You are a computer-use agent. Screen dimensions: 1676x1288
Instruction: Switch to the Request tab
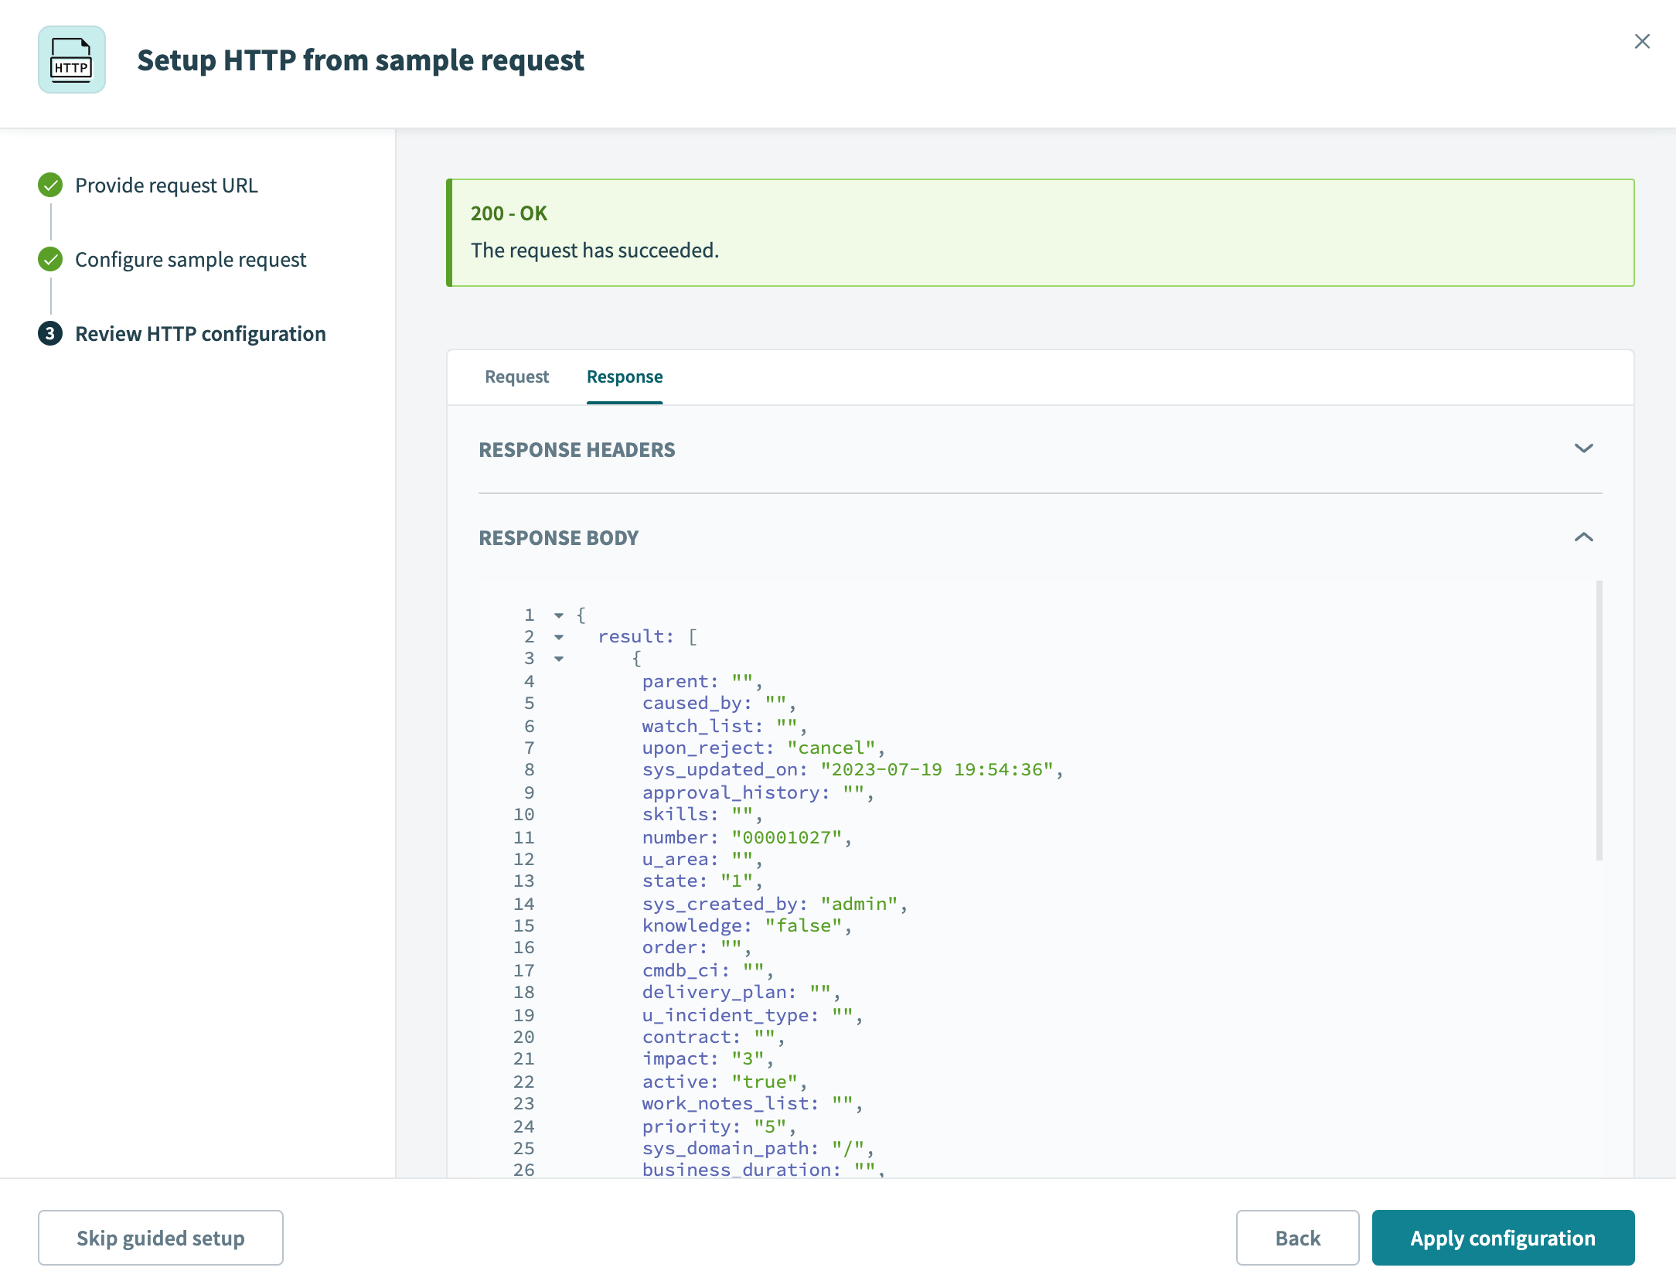[516, 377]
